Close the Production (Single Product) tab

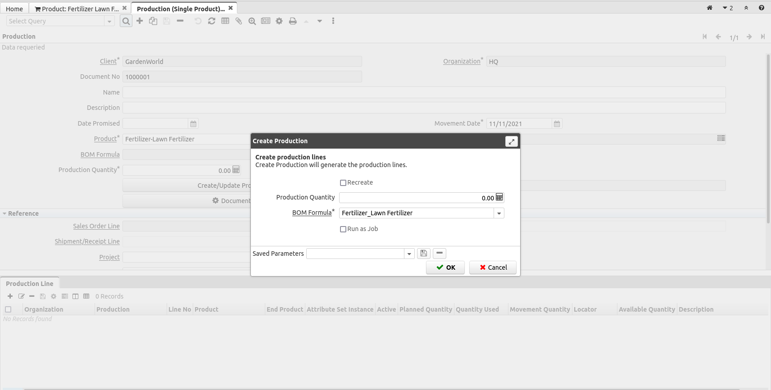tap(231, 8)
